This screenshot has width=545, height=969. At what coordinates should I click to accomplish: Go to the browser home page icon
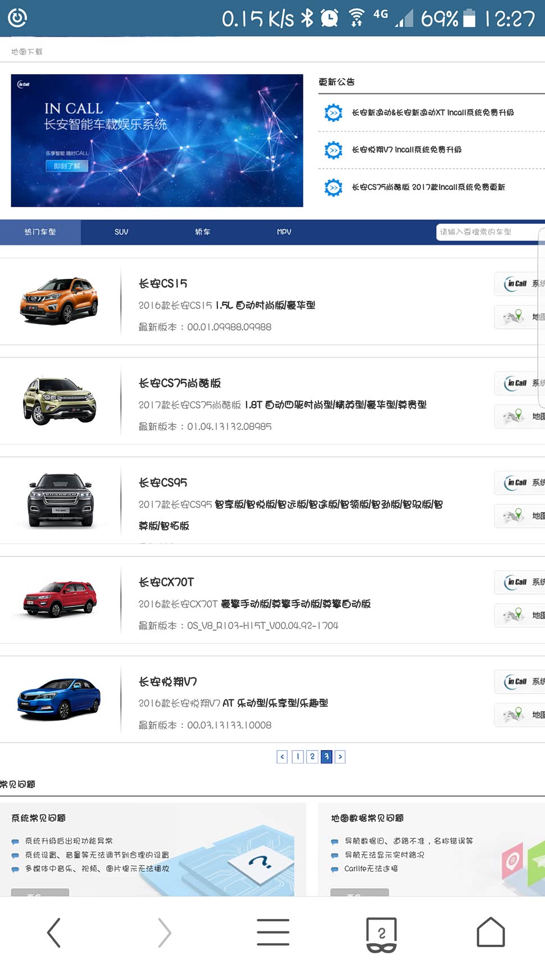pos(490,933)
